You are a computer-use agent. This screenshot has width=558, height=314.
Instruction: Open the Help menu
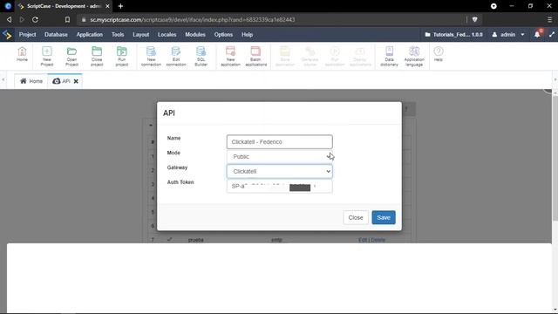tap(247, 35)
